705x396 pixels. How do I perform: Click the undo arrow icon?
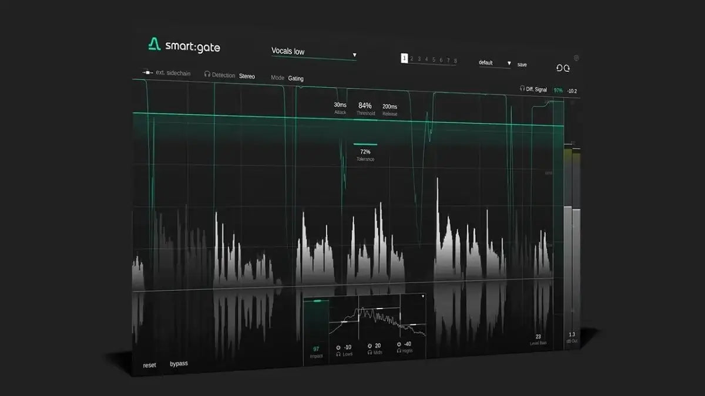[x=559, y=67]
